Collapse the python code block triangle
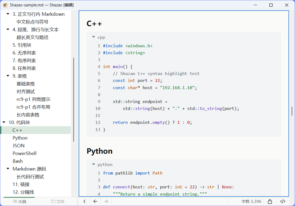The height and width of the screenshot is (206, 295). pos(94,164)
